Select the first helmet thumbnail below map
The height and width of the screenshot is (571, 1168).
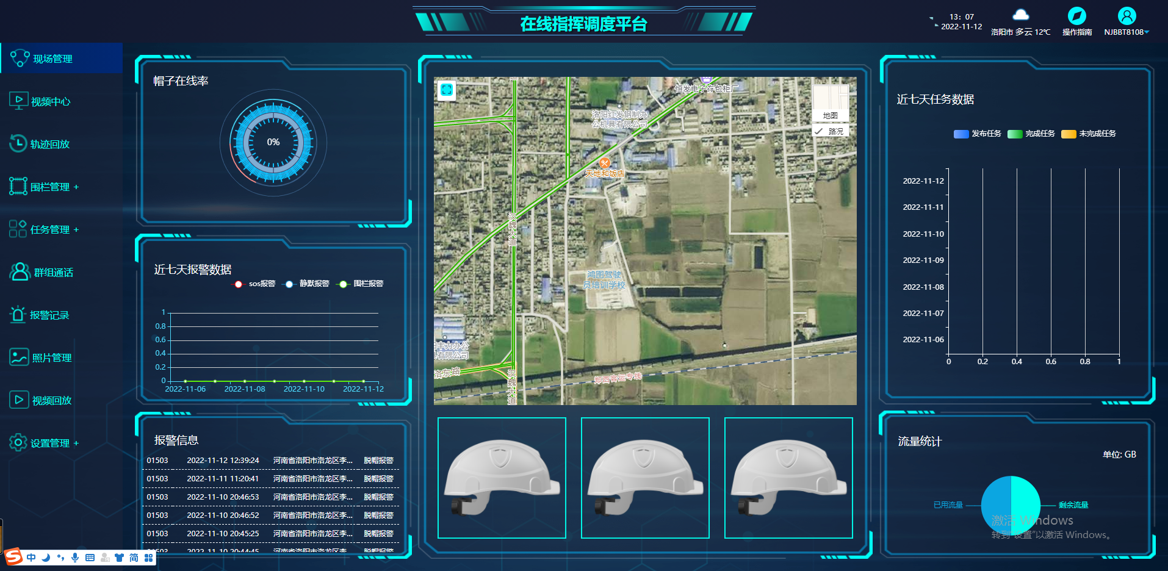(x=502, y=478)
